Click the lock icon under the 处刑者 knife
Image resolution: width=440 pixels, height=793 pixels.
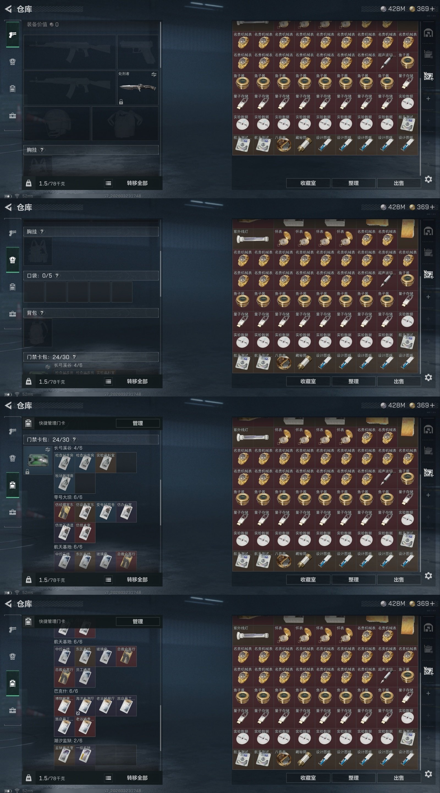121,102
